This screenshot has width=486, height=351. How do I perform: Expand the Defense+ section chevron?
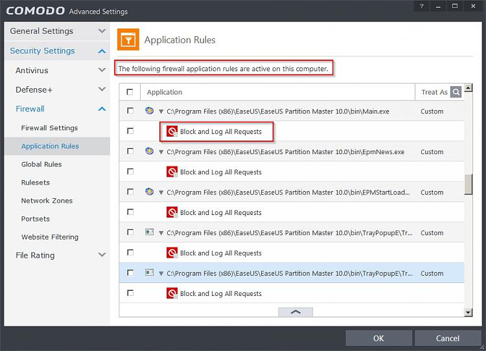[x=102, y=89]
